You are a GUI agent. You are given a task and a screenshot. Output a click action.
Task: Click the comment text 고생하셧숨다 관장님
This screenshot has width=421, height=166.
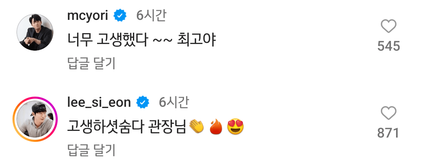[126, 127]
